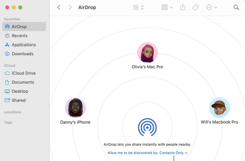245x161 pixels.
Task: Go forward with the right chevron
Action: (70, 7)
